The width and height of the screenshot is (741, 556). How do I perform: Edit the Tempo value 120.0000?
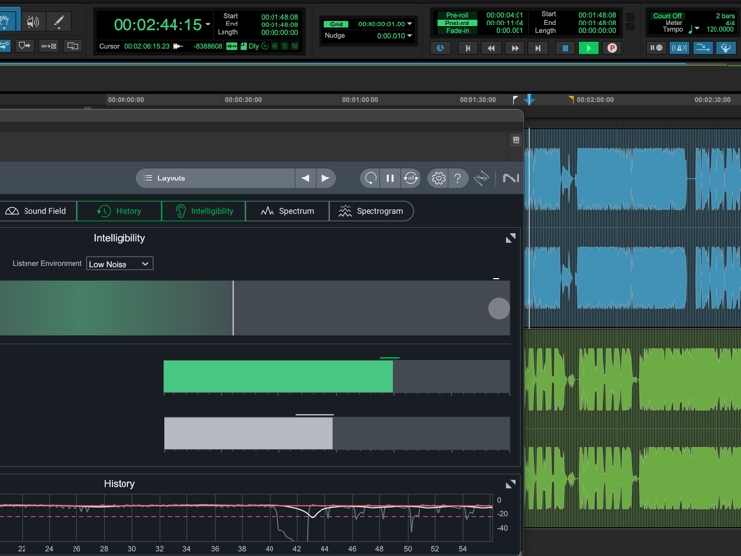coord(719,29)
